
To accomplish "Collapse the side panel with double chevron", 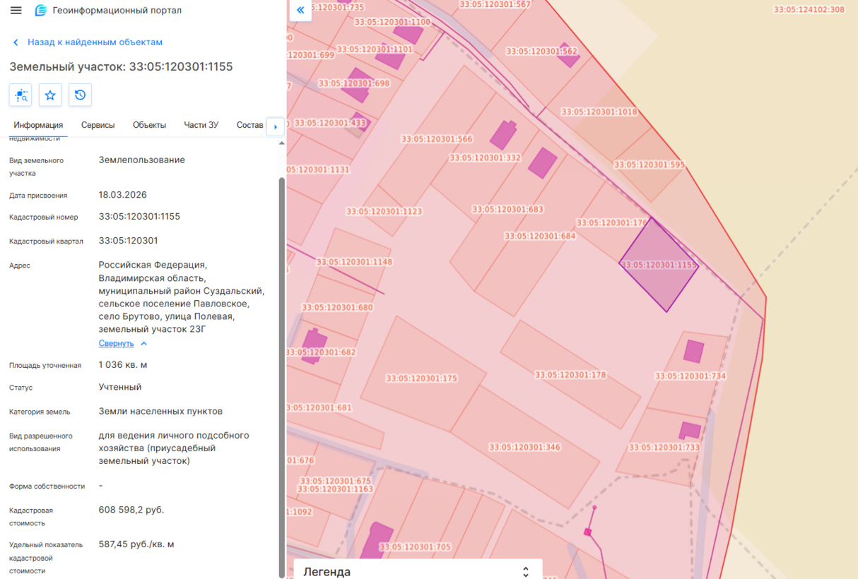I will click(x=300, y=11).
